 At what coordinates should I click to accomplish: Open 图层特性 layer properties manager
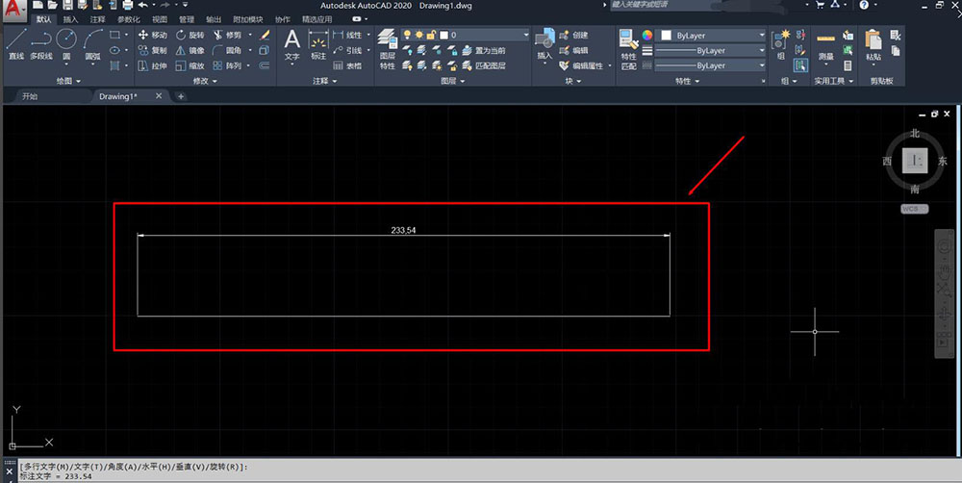[387, 49]
